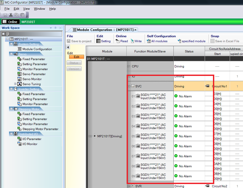Click the Function Module/Slave column header
Screen dimensions: 243x188
tap(150, 51)
